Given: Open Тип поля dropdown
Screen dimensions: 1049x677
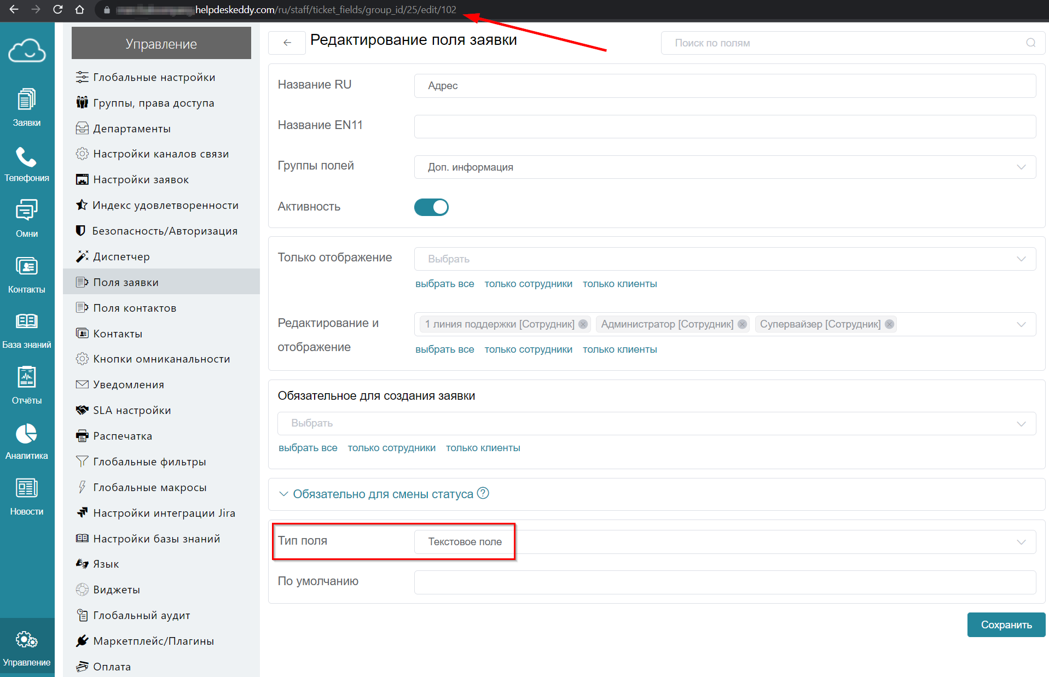Looking at the screenshot, I should (725, 541).
